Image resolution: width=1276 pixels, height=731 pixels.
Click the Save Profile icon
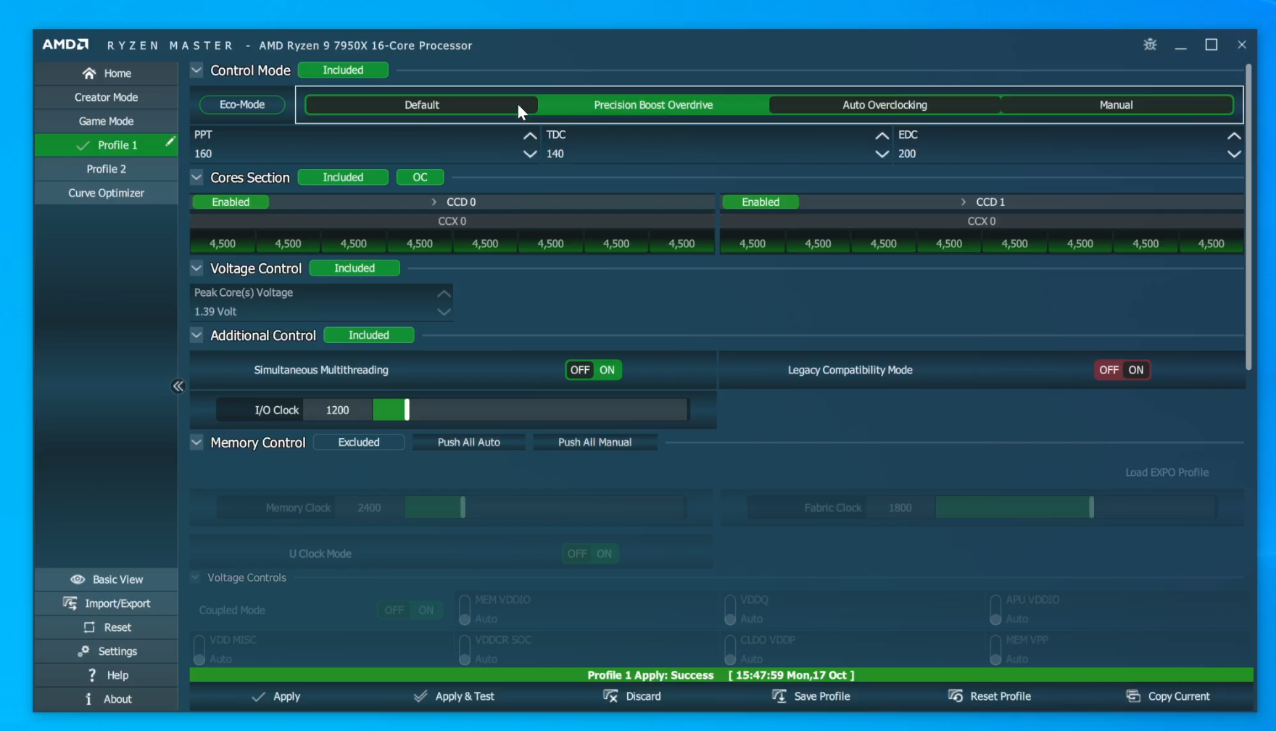coord(779,696)
